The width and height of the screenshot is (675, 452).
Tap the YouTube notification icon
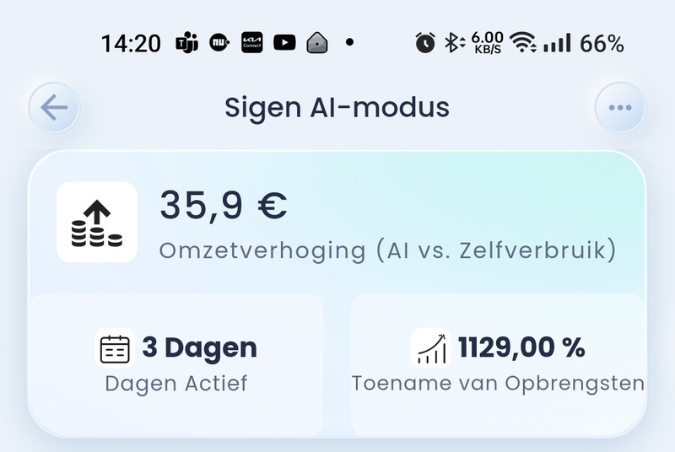pyautogui.click(x=284, y=43)
